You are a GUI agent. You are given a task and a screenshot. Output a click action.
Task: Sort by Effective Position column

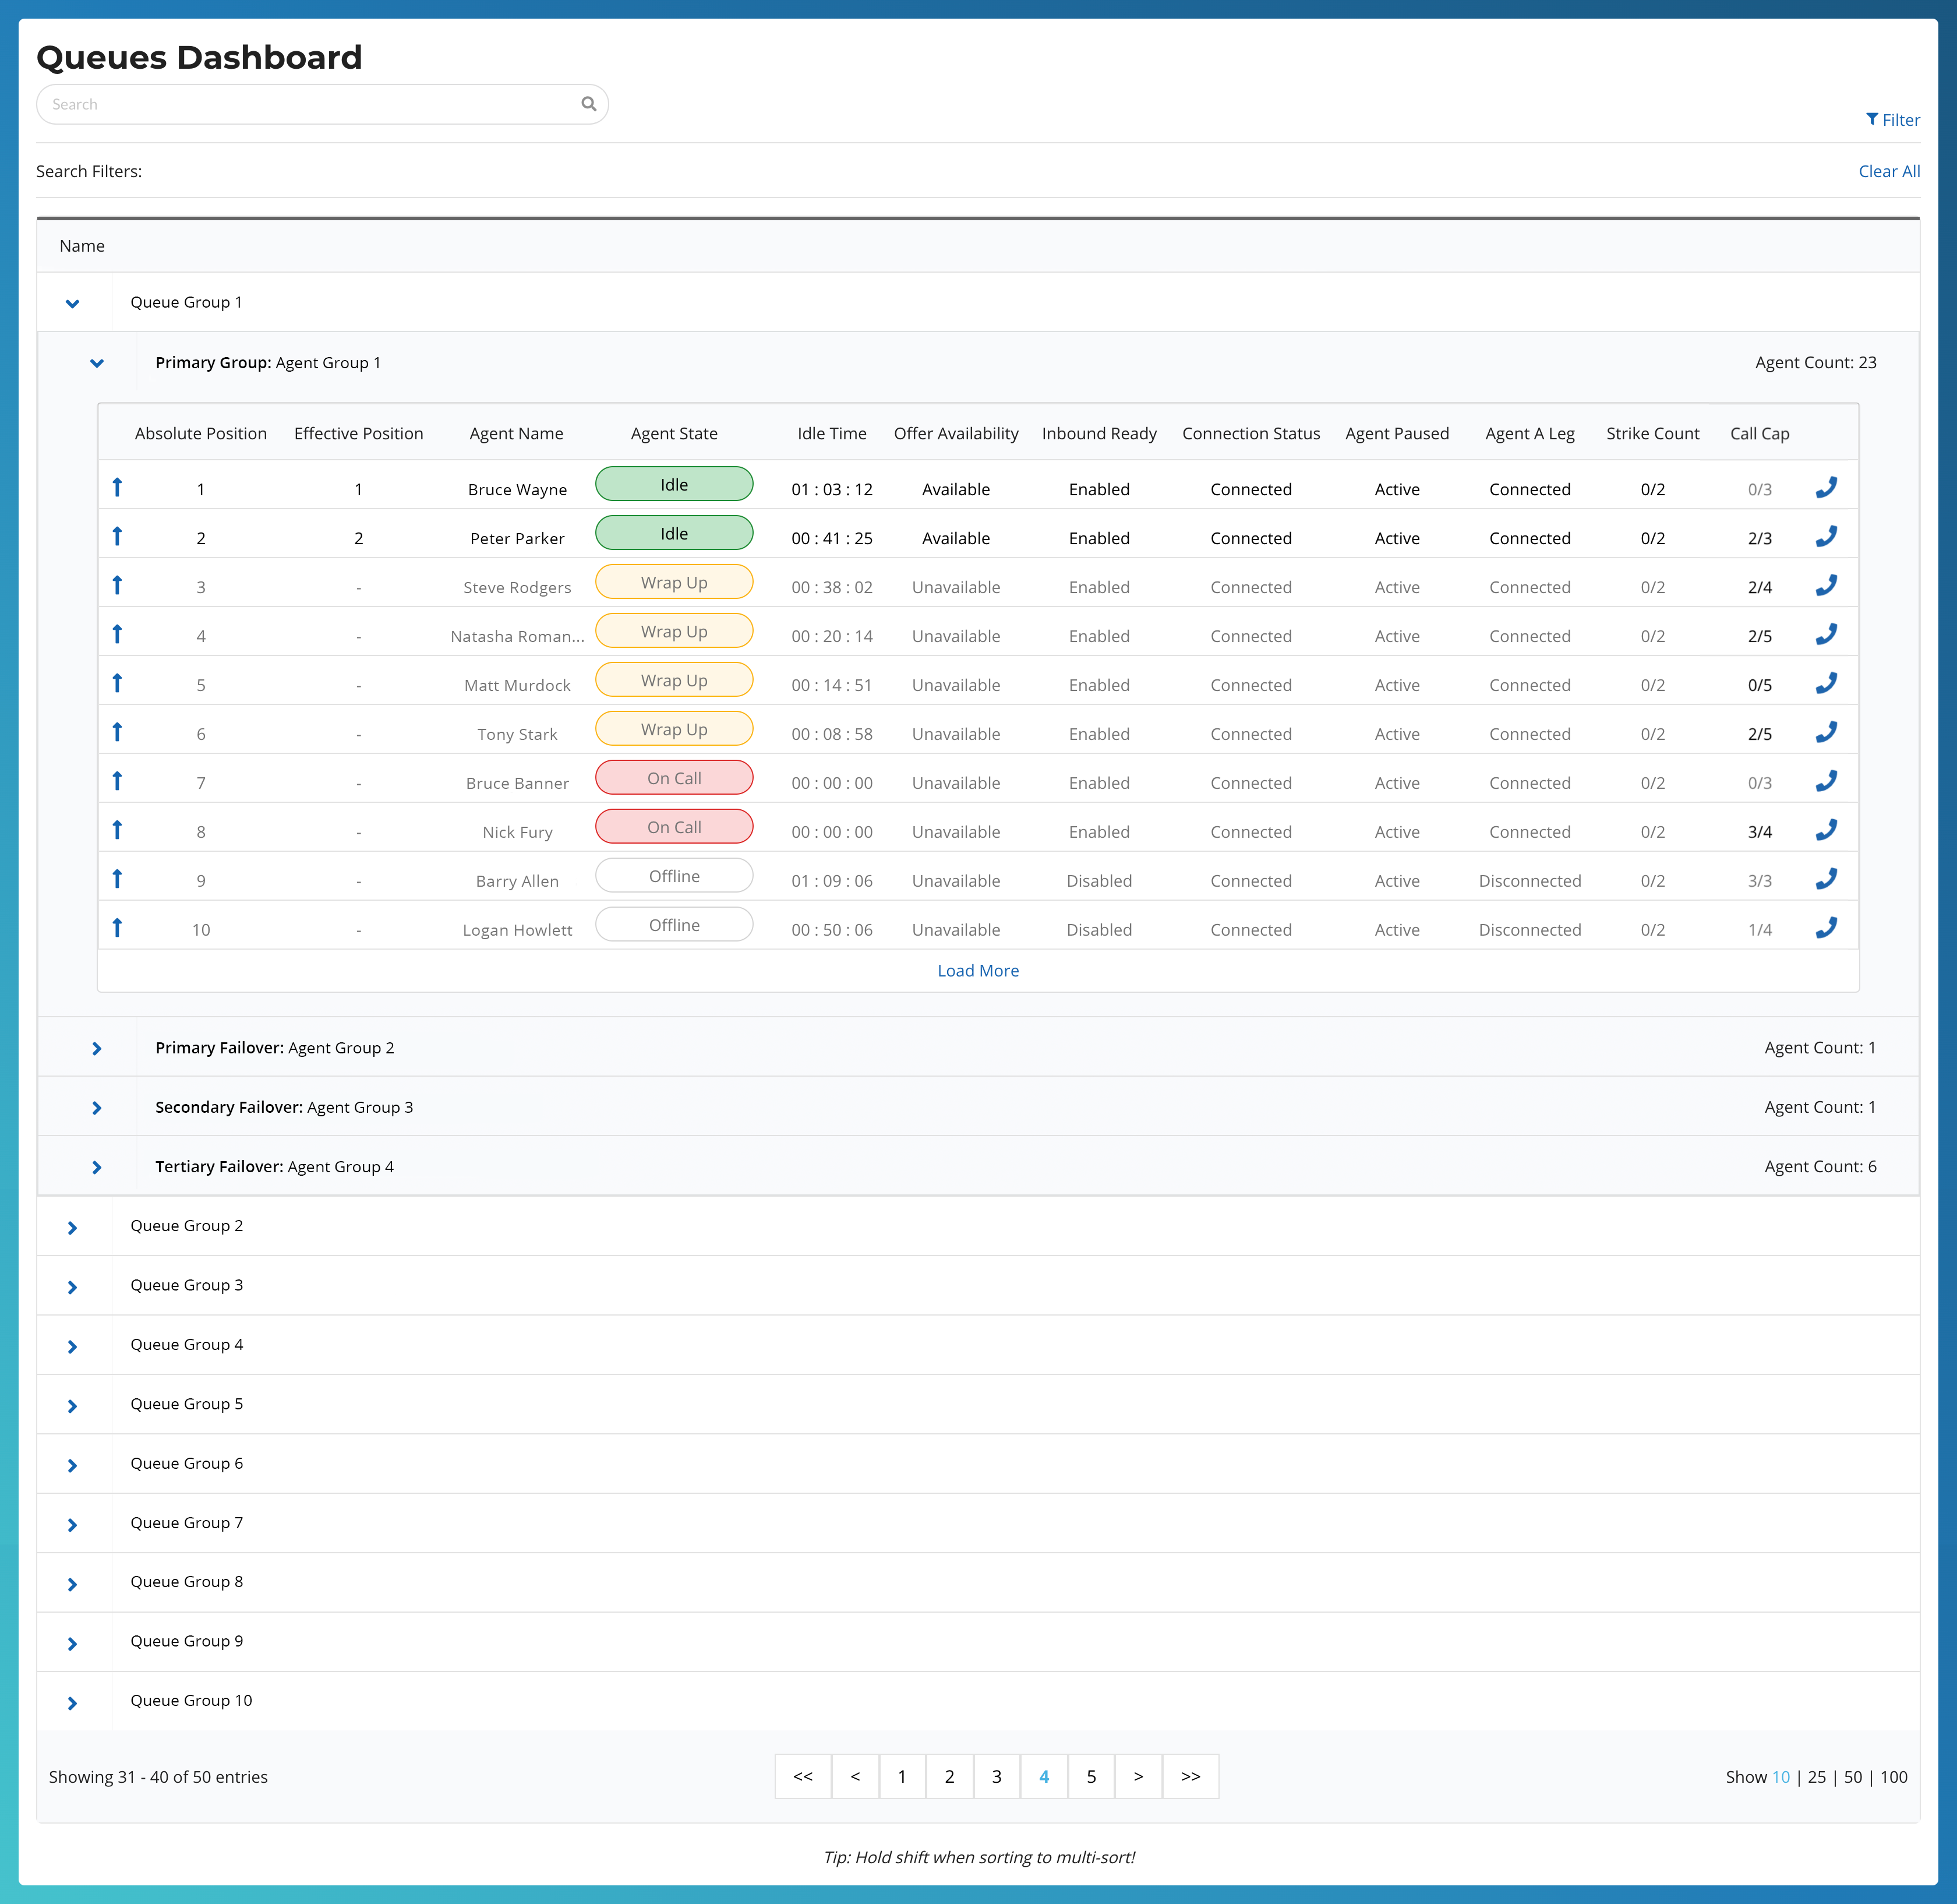tap(358, 433)
